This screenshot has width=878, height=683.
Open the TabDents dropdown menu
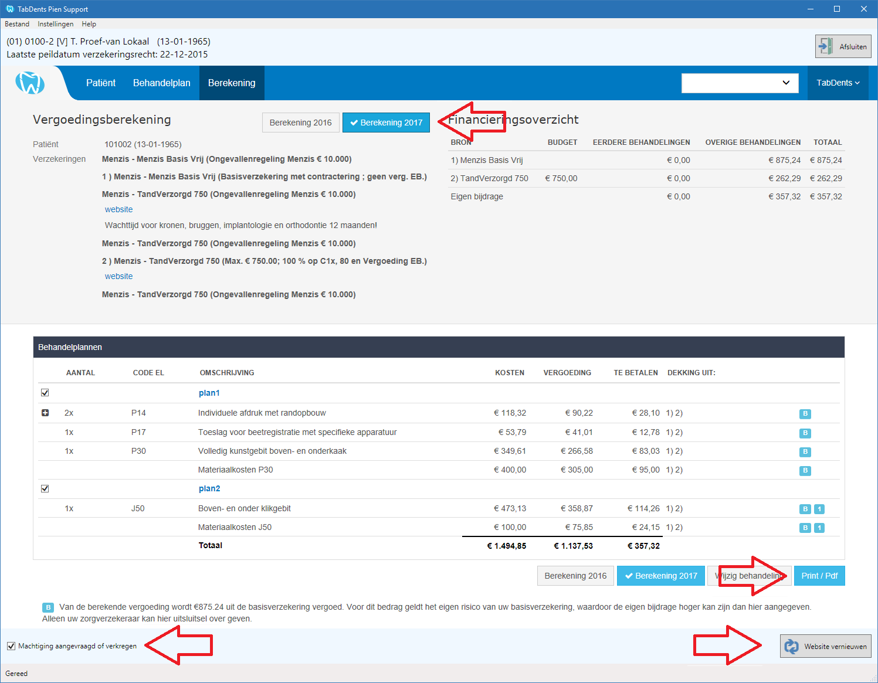[838, 83]
